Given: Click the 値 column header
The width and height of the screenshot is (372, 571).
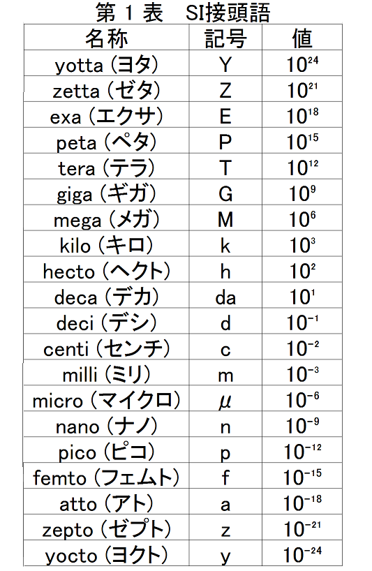Looking at the screenshot, I should 302,37.
